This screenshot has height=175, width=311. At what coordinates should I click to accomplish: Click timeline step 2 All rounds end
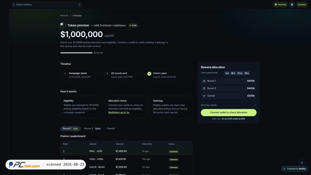pos(119,75)
